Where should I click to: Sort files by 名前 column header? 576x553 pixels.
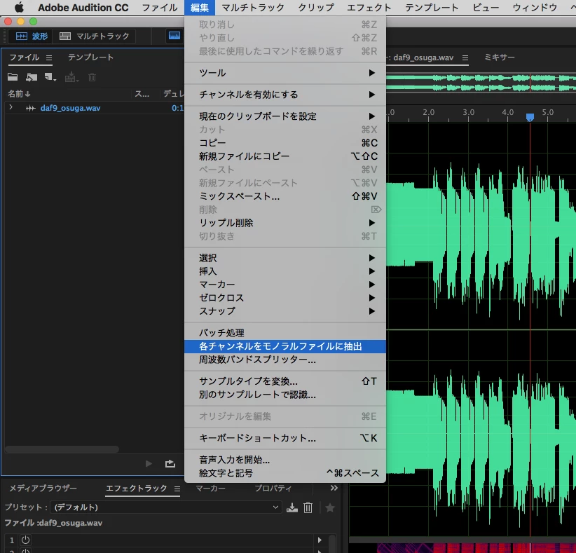[19, 94]
